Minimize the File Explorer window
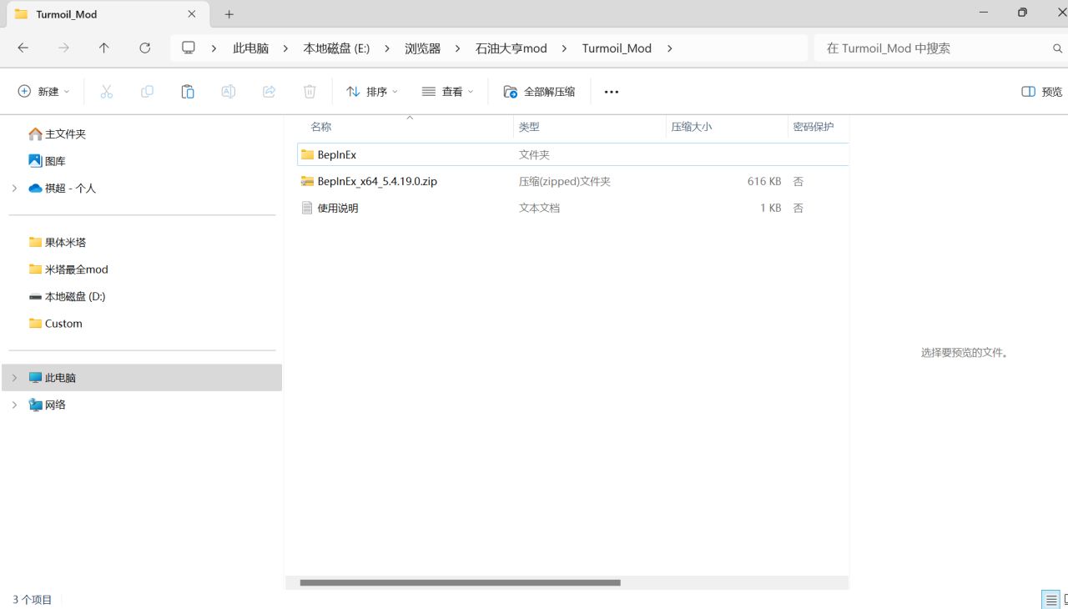 tap(985, 13)
